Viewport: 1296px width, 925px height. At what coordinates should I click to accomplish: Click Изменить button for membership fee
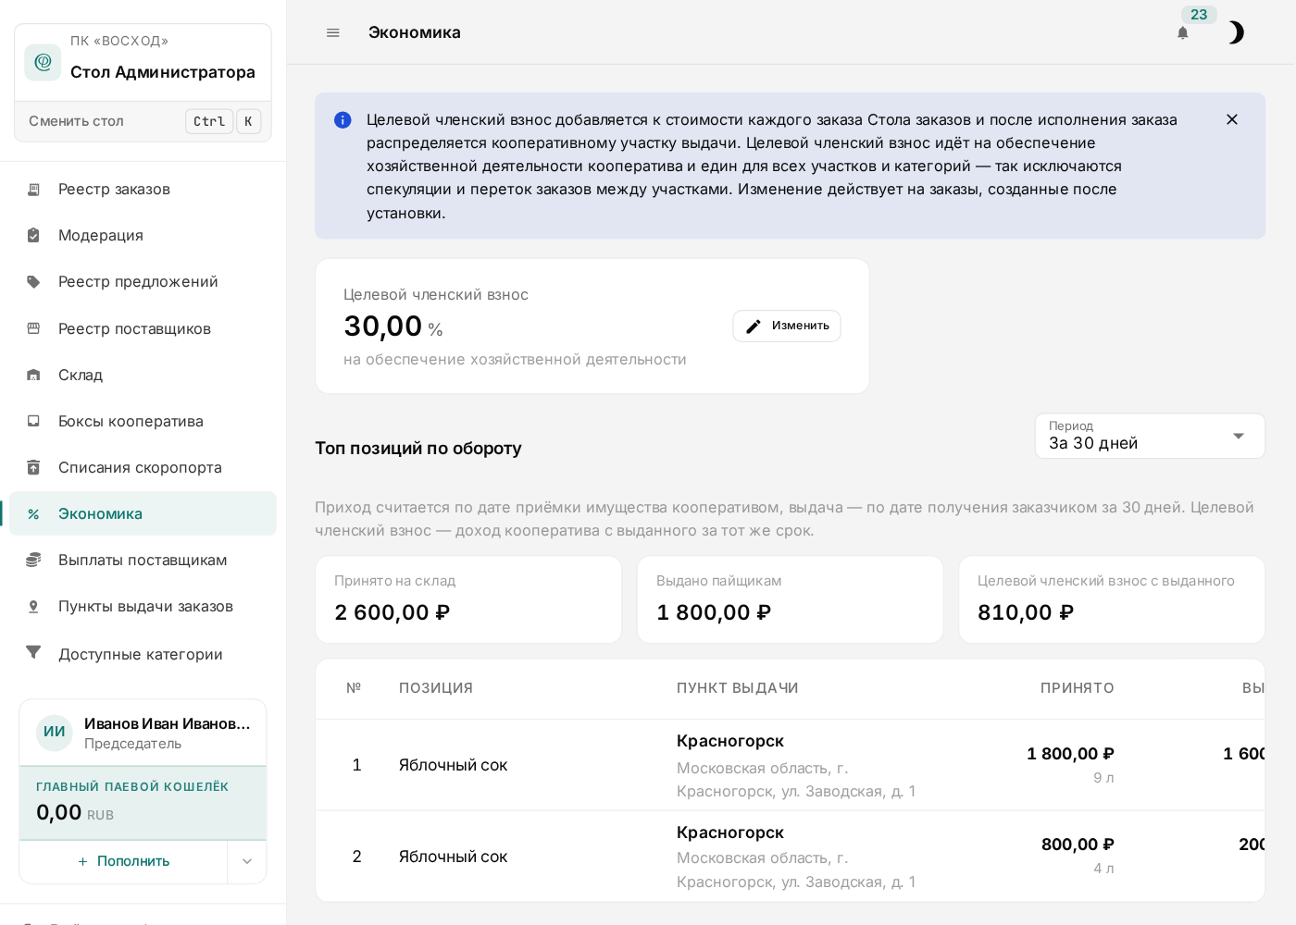point(787,326)
